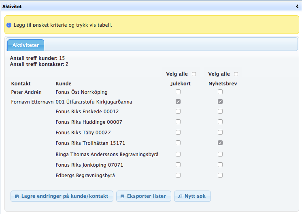Tick Julekort for Fonus Riks Huddinge 00007
The width and height of the screenshot is (302, 214).
pyautogui.click(x=178, y=122)
